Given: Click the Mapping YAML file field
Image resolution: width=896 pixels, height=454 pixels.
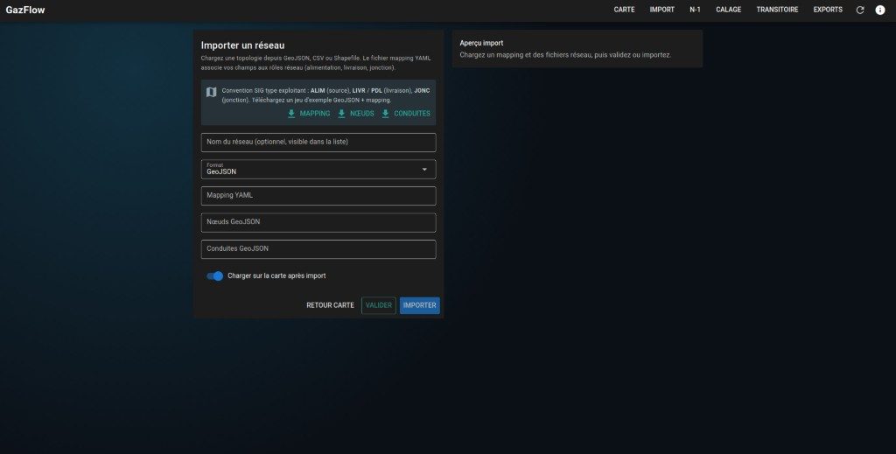Looking at the screenshot, I should point(318,196).
